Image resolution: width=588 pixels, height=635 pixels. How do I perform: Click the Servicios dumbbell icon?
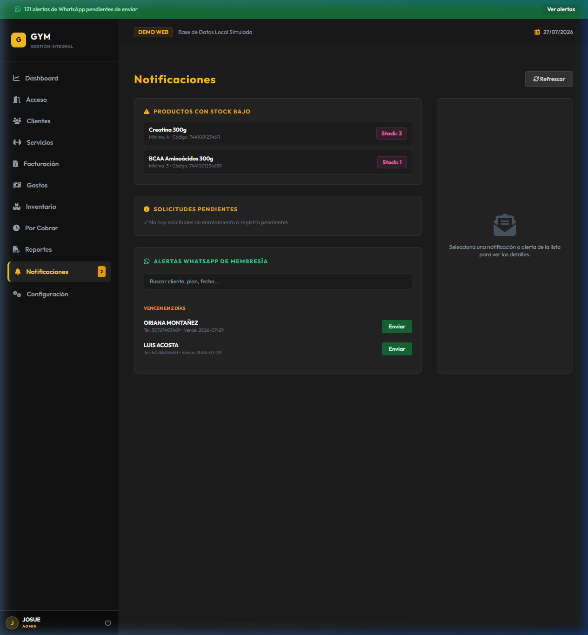17,142
